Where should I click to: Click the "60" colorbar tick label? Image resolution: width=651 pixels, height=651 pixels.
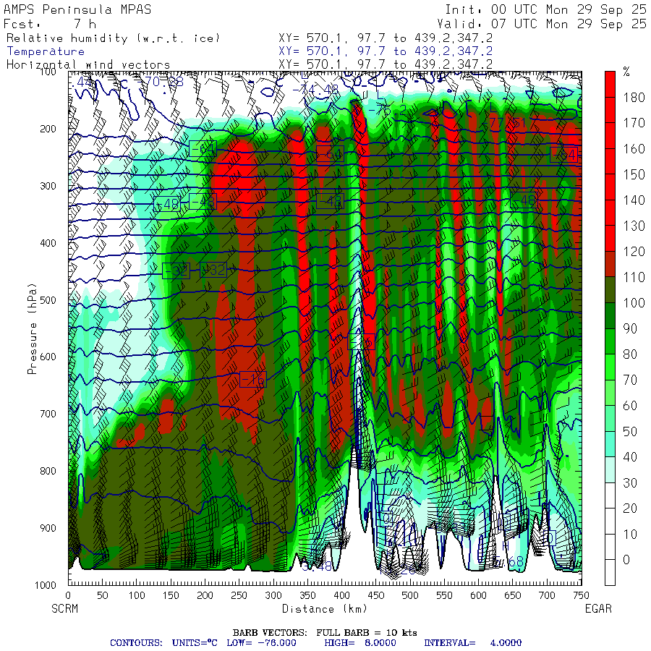point(630,406)
